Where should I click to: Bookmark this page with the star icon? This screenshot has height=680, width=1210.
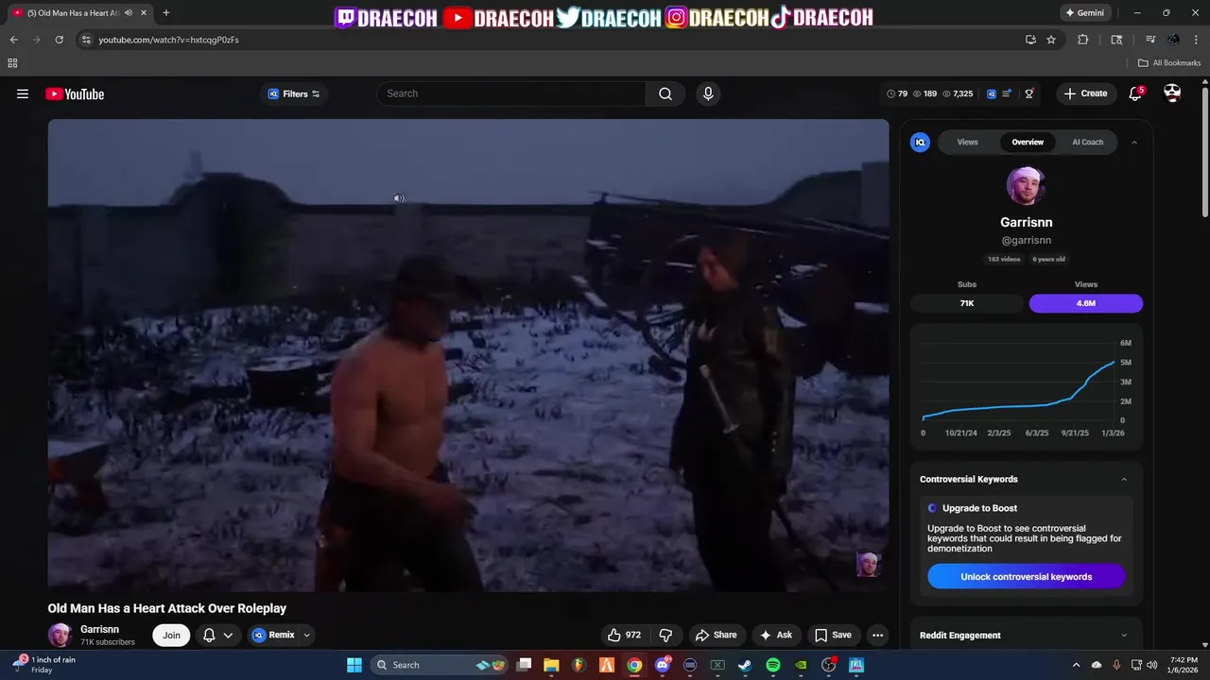click(x=1051, y=40)
